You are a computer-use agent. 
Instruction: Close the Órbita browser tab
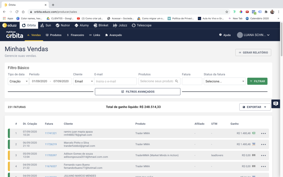click(x=46, y=5)
